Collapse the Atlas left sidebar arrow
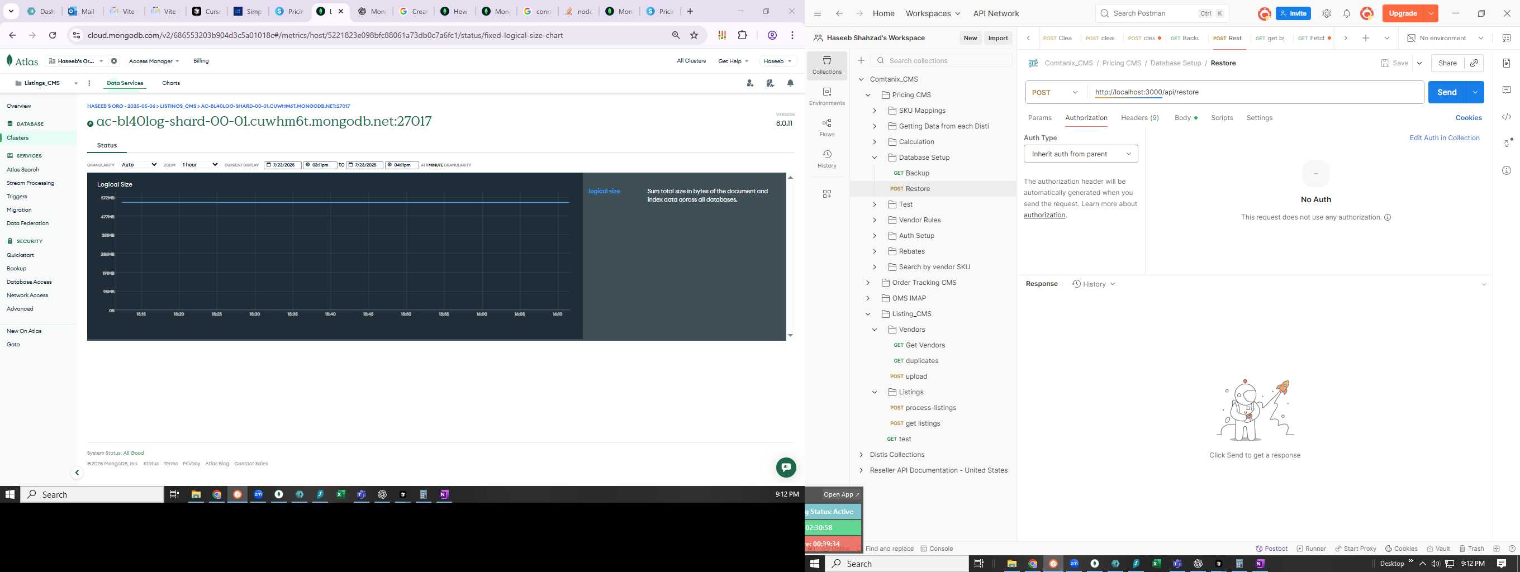This screenshot has height=572, width=1520. click(77, 473)
